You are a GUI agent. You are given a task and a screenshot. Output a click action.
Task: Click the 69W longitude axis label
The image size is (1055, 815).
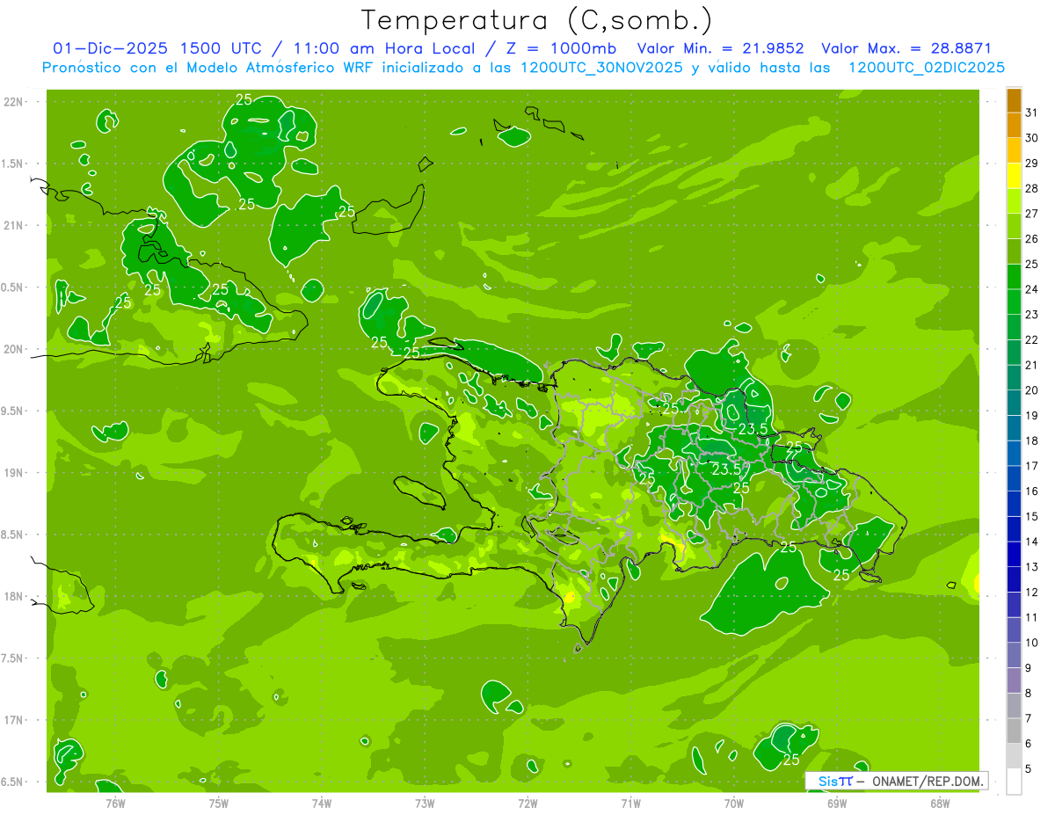click(837, 804)
